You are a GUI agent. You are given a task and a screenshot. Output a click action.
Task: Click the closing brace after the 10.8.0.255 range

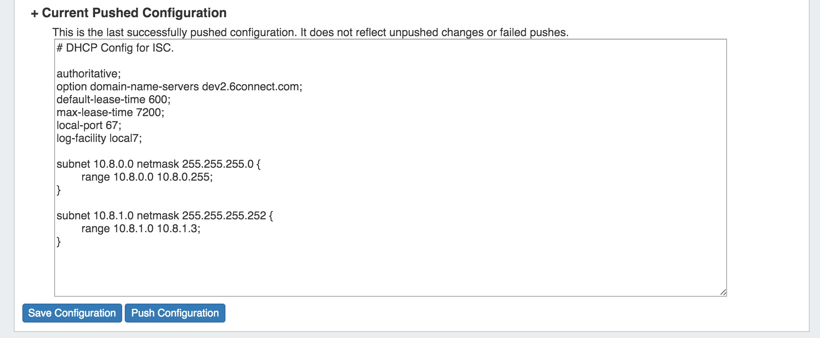coord(59,190)
